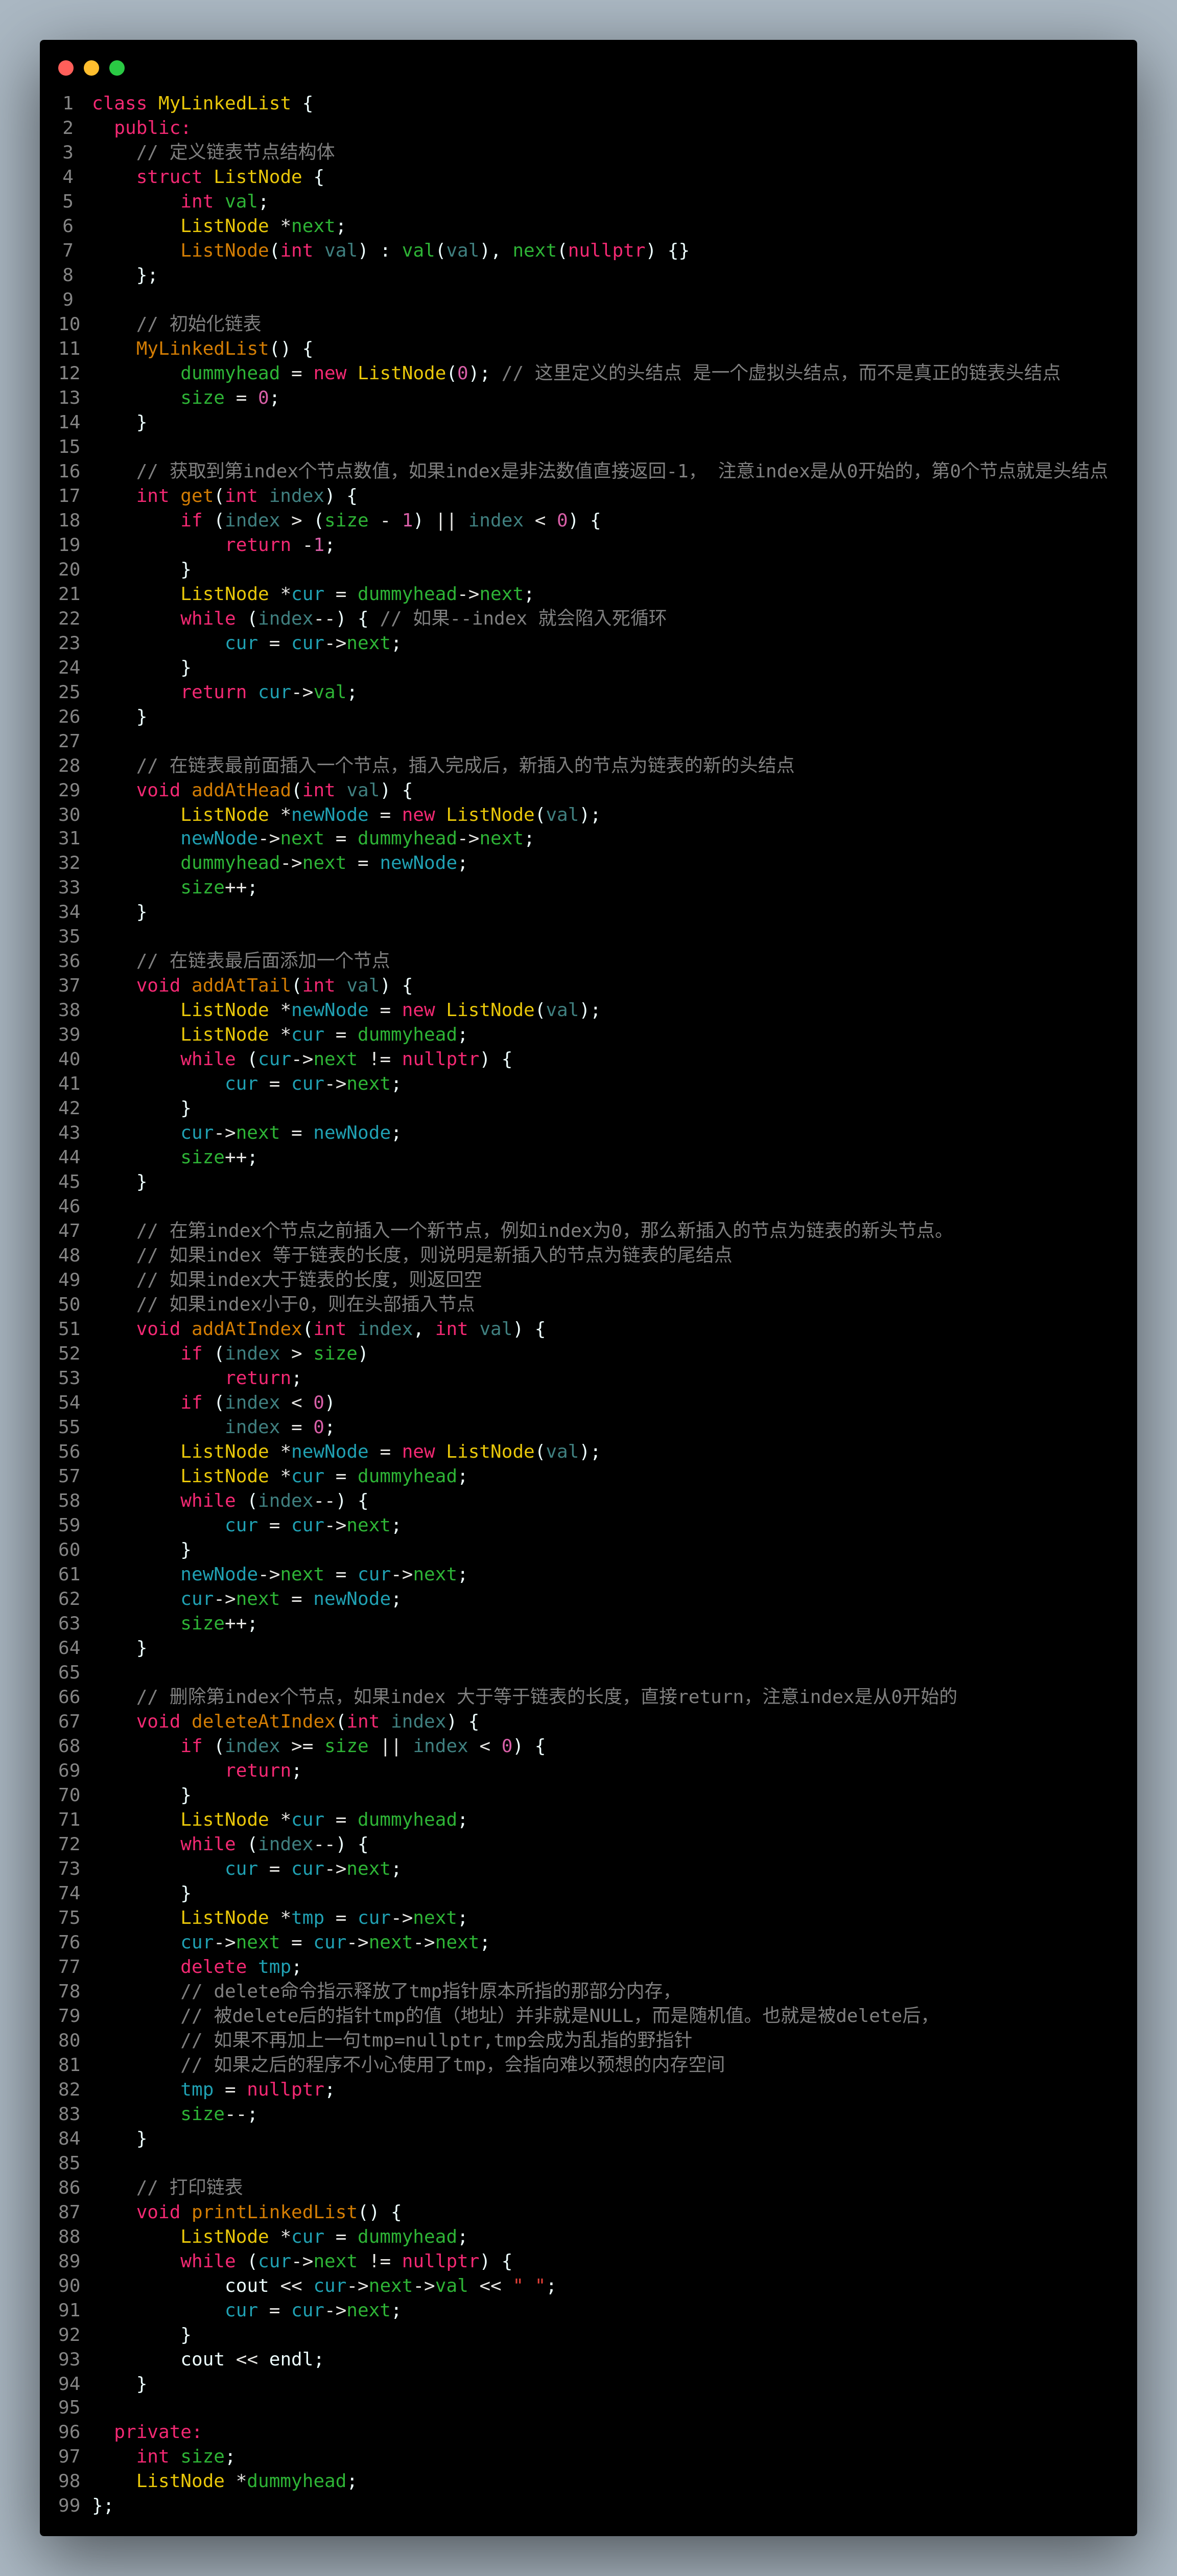Click the 'ListNode *dummyhead;' member declaration

tap(247, 2482)
